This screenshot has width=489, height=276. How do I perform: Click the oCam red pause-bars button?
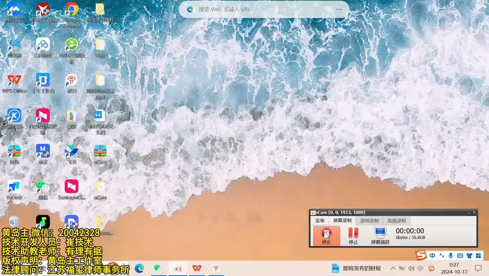[353, 235]
